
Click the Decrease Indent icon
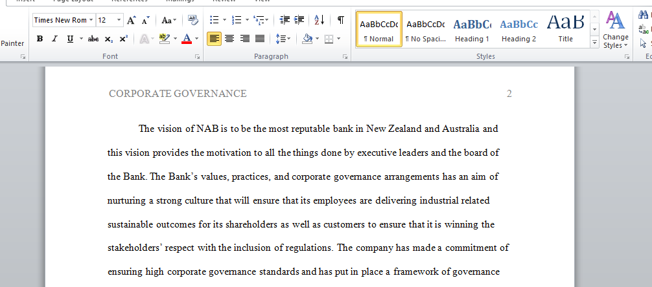point(285,20)
